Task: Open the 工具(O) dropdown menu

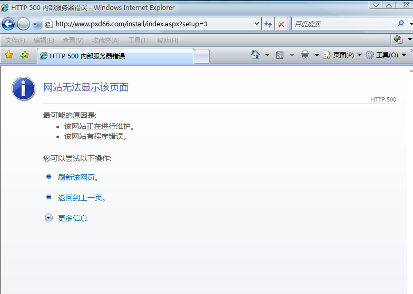Action: tap(386, 55)
